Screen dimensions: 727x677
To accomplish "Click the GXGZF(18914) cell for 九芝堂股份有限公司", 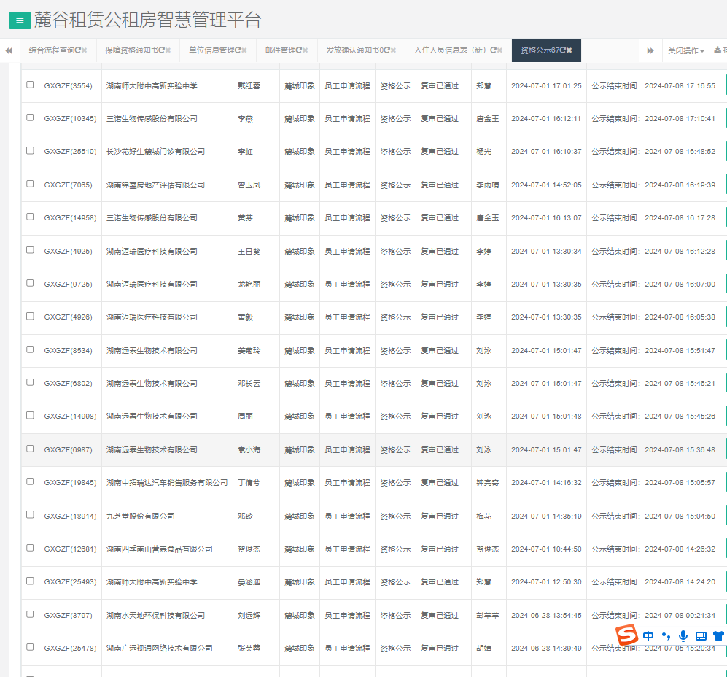I will [x=69, y=516].
